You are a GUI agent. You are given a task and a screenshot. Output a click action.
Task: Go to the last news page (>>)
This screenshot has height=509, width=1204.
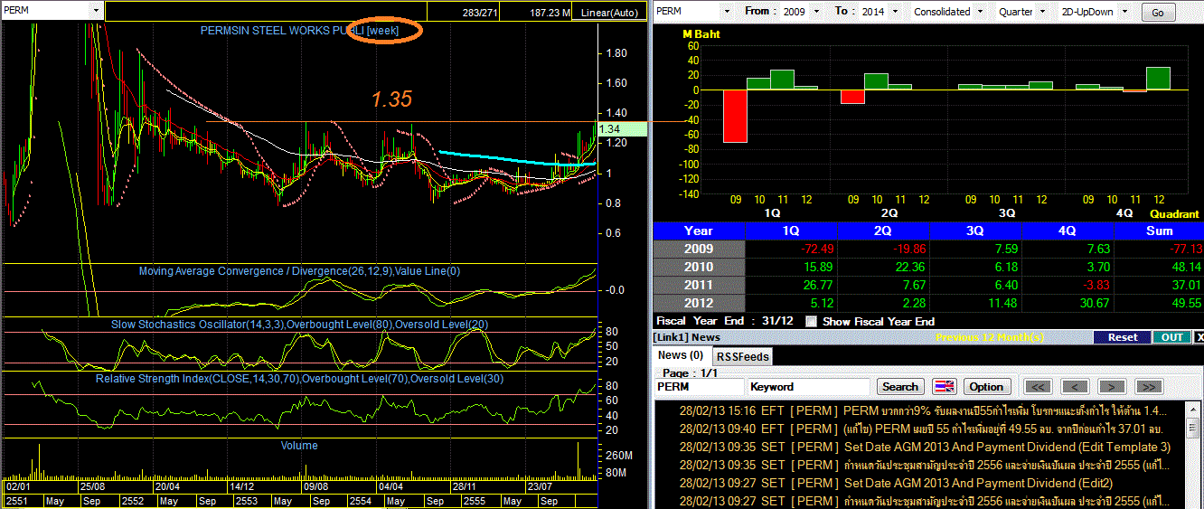coord(1148,386)
